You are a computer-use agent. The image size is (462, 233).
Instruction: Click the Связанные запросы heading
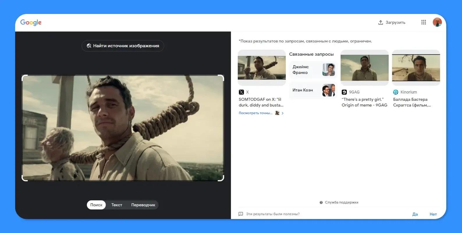click(x=311, y=54)
